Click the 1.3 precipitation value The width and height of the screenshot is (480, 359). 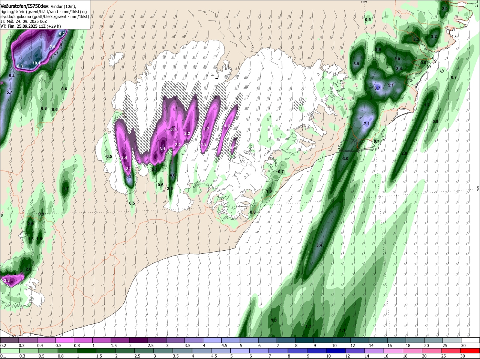pos(31,239)
